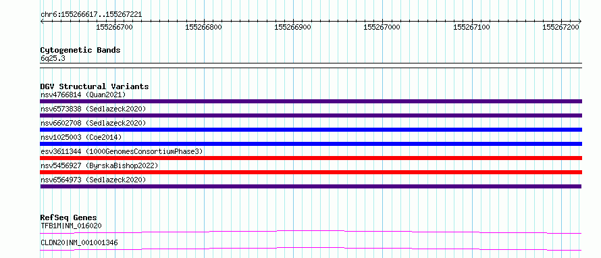Click the red bar for nsv5456927
601x258 pixels.
[311, 172]
